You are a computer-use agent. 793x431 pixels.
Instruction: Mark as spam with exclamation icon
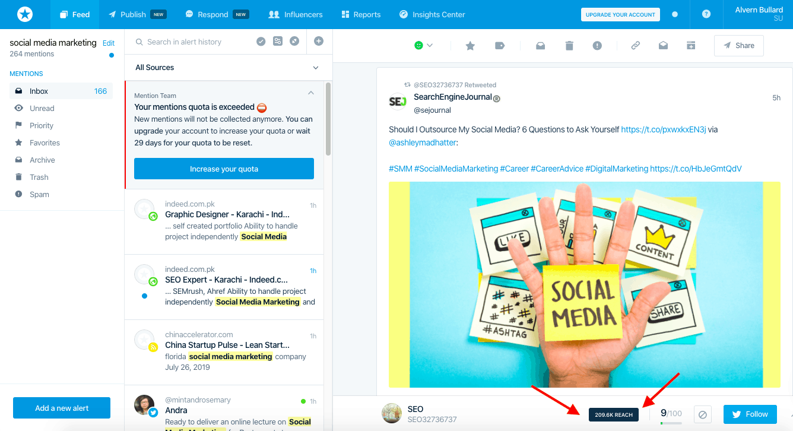[x=598, y=46]
